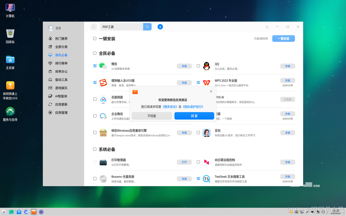The height and width of the screenshot is (216, 346).
Task: Click the 豆包 avatar icon
Action: (207, 133)
